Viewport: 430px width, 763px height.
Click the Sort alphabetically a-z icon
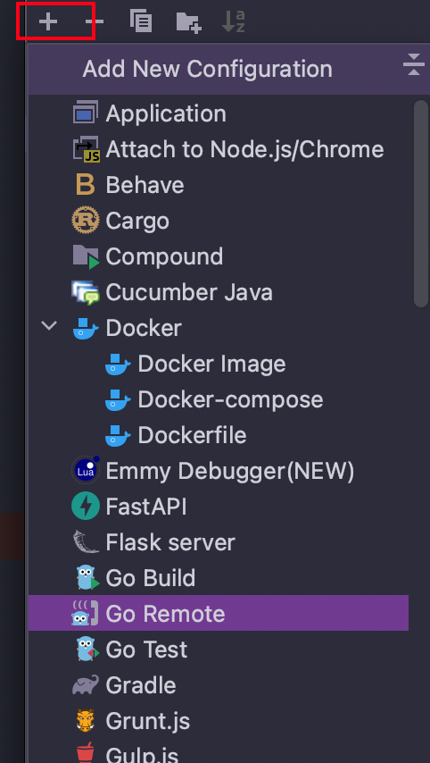coord(233,22)
